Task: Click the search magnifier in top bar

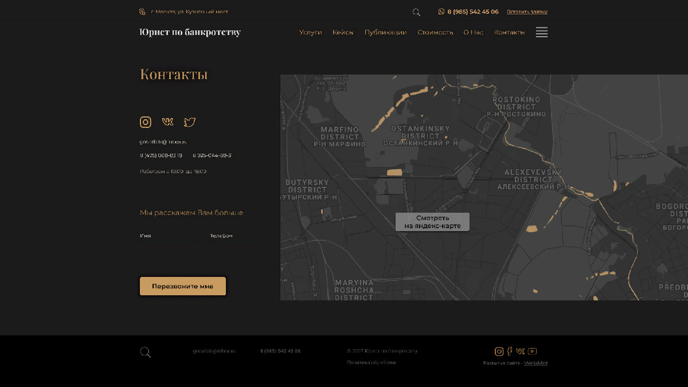Action: click(x=416, y=12)
